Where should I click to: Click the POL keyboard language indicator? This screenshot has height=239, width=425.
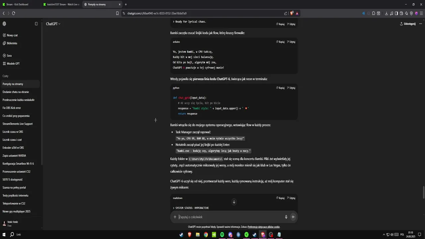[402, 234]
